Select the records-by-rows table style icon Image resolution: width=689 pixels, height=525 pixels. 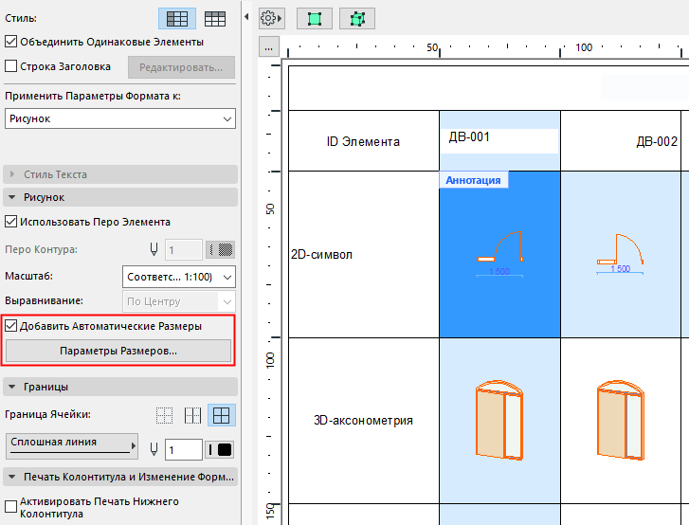point(177,19)
